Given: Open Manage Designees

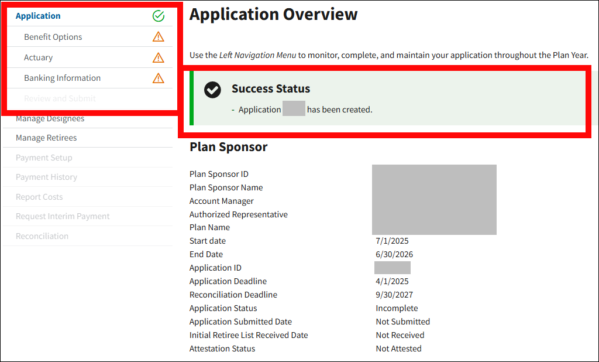Looking at the screenshot, I should point(50,119).
